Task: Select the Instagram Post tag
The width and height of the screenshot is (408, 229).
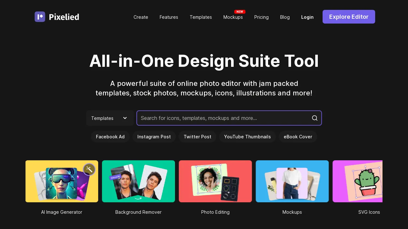Action: tap(154, 137)
